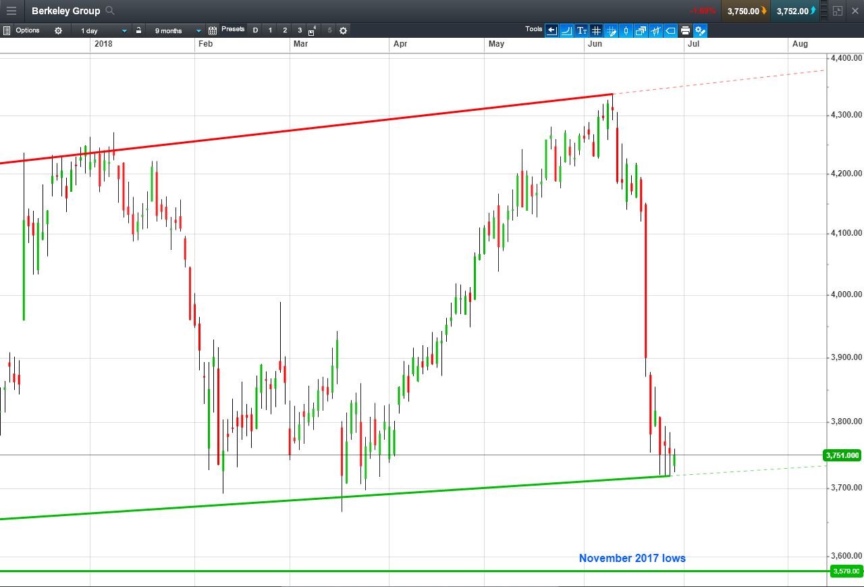Click the Apr label on time axis
Viewport: 864px width, 587px height.
400,44
